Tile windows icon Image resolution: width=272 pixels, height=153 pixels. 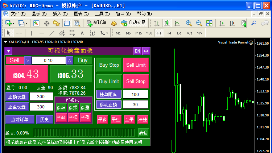click(209, 23)
